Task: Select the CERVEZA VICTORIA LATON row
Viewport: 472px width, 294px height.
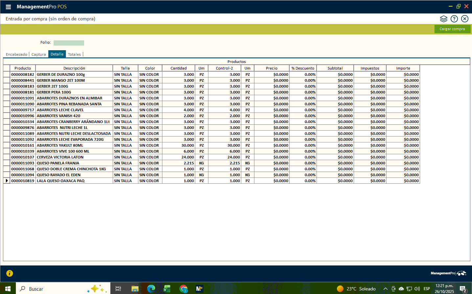Action: 60,157
